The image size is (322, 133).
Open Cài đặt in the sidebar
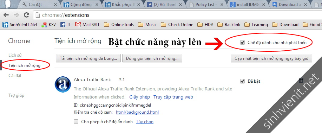(15, 76)
